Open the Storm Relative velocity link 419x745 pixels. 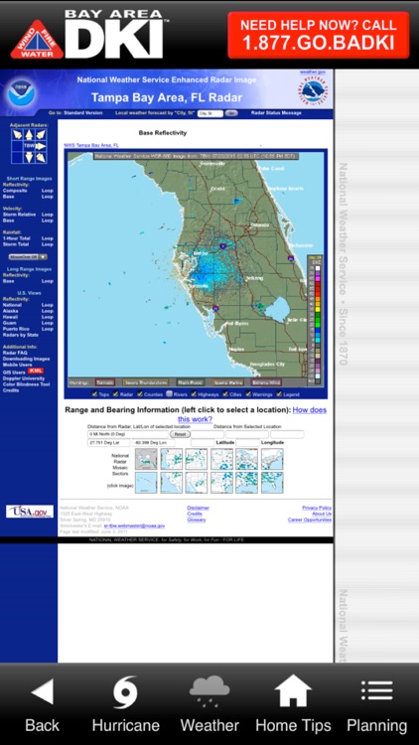point(19,215)
